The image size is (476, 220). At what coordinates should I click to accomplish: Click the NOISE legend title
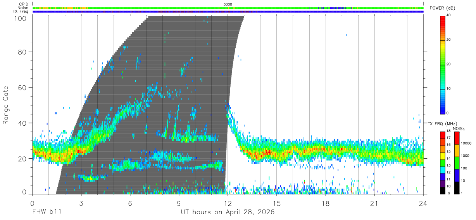point(459,128)
